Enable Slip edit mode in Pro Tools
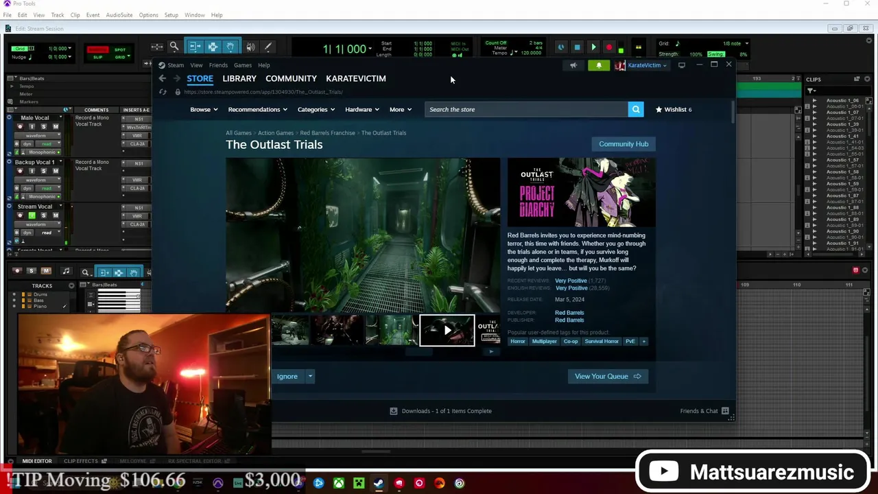878x494 pixels. [97, 57]
